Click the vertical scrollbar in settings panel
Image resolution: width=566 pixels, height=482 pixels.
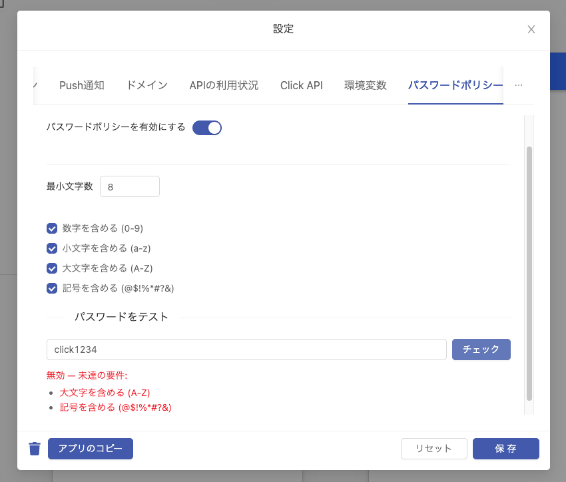click(529, 274)
